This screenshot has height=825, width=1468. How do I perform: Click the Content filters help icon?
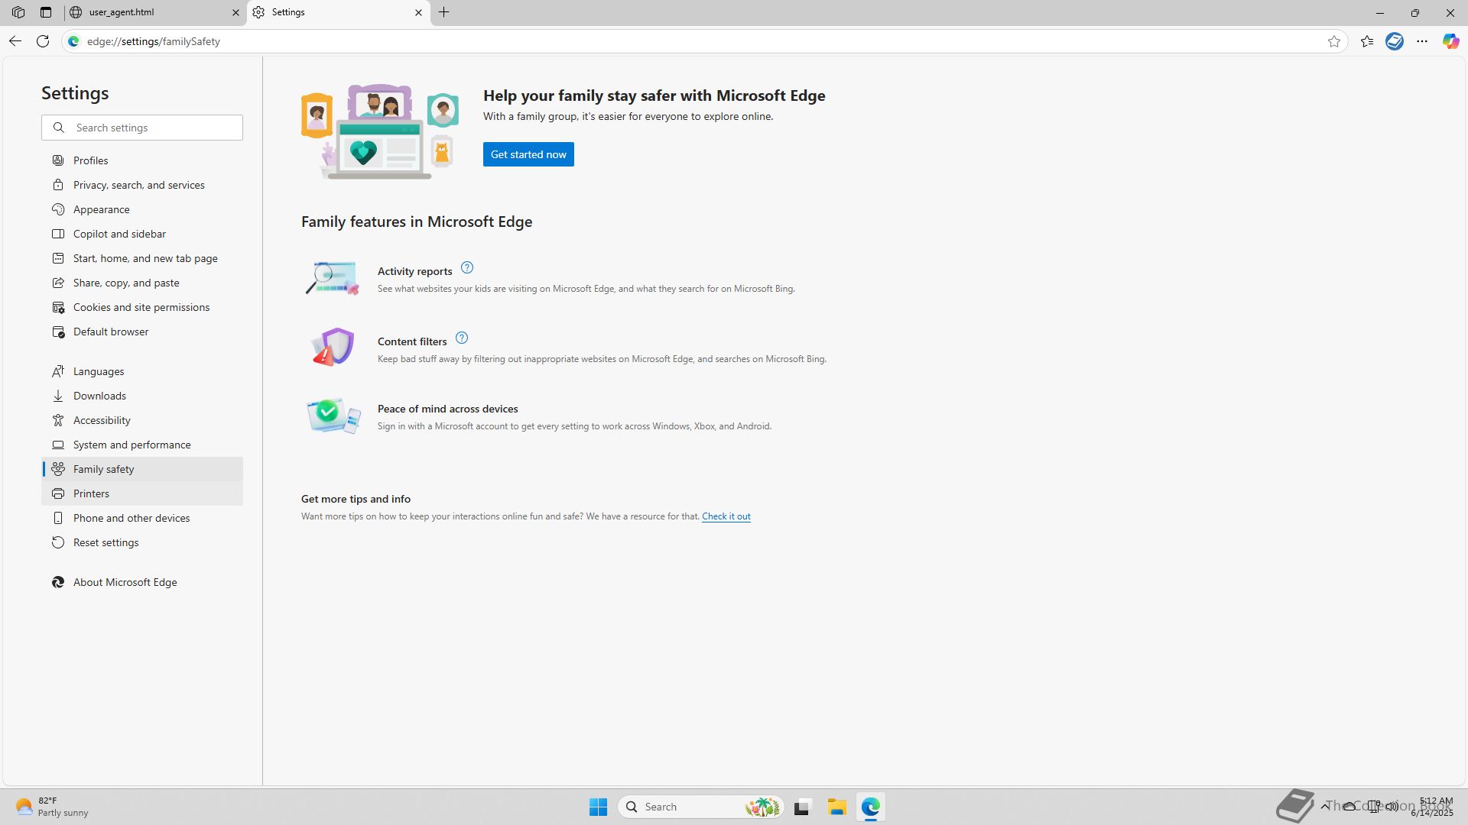click(x=462, y=338)
